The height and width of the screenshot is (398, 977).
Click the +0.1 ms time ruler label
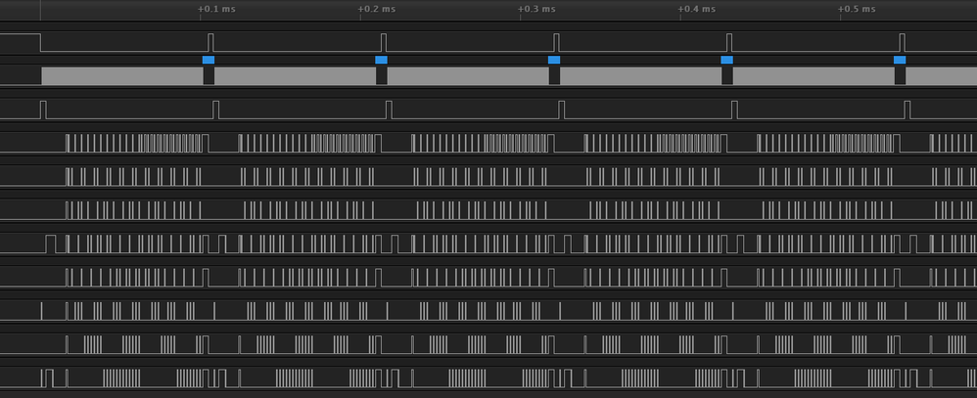tap(216, 10)
